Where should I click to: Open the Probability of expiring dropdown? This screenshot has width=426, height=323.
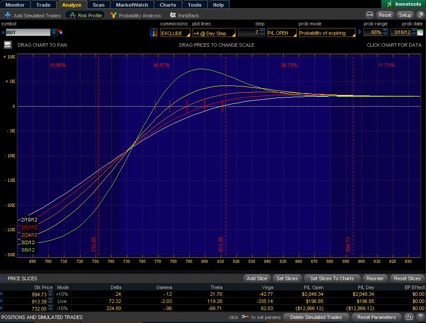pos(327,33)
